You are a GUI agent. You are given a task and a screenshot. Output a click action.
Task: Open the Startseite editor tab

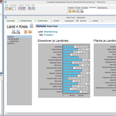pyautogui.click(x=56, y=21)
